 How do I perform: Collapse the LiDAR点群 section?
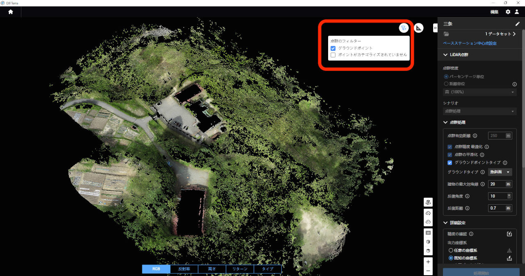(x=445, y=55)
